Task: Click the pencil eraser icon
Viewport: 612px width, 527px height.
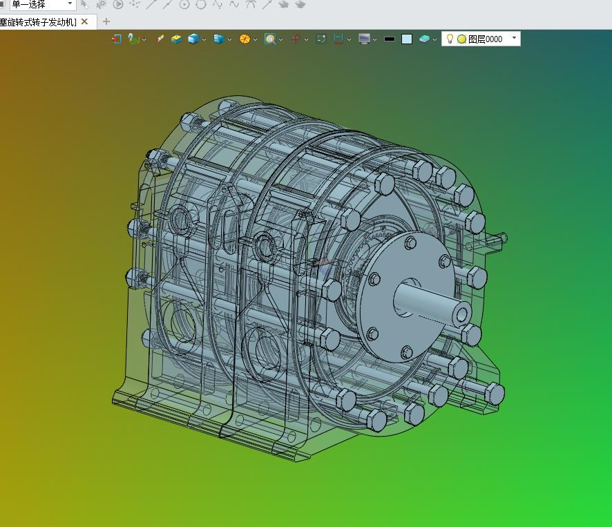Action: [160, 39]
